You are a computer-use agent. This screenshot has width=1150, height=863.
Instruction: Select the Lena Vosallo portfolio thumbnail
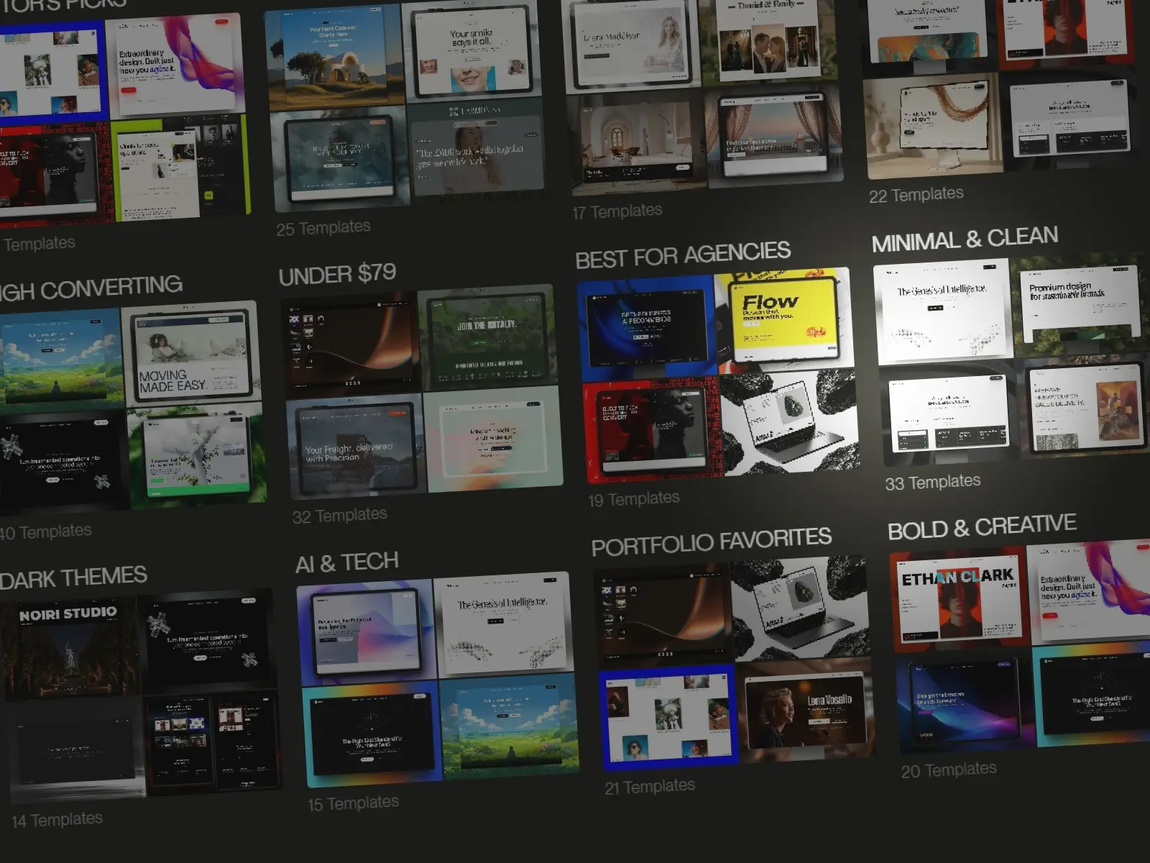(807, 710)
